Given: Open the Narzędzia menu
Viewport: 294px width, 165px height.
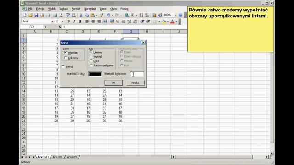Looking at the screenshot, I should (90, 9).
